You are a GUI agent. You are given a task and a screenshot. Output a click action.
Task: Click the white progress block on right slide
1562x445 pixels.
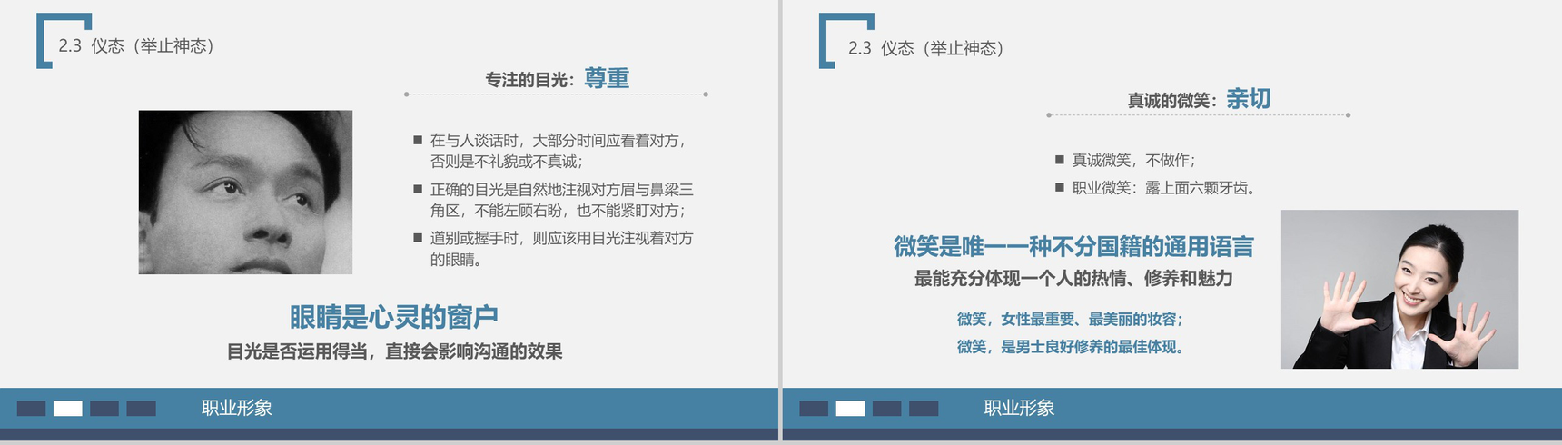click(x=850, y=409)
